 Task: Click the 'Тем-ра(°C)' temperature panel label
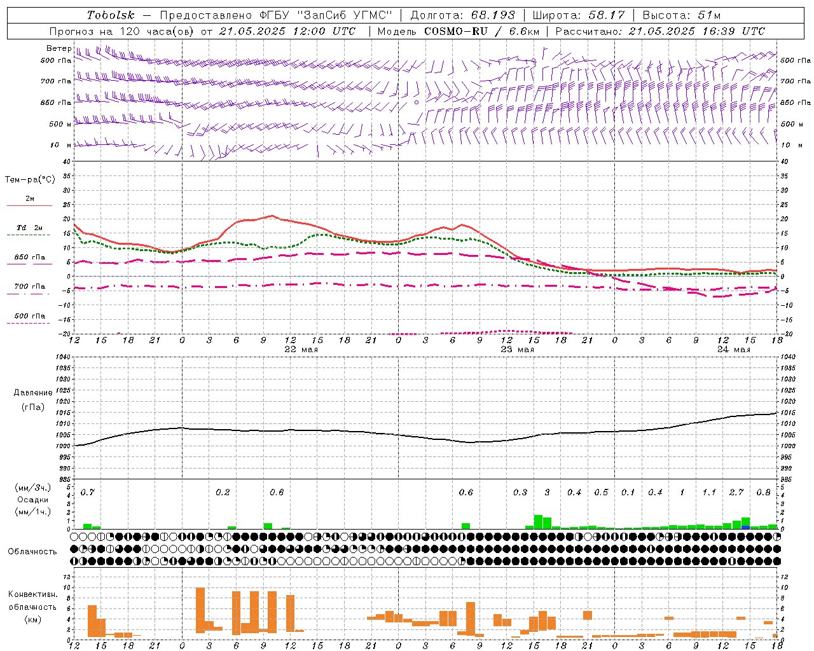(x=30, y=180)
